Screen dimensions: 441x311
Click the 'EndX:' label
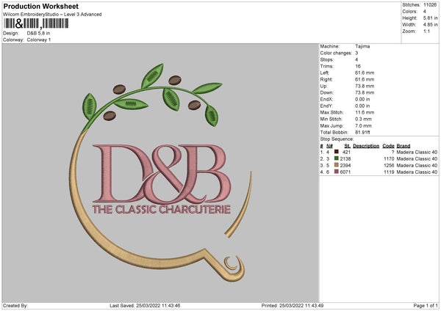[326, 99]
